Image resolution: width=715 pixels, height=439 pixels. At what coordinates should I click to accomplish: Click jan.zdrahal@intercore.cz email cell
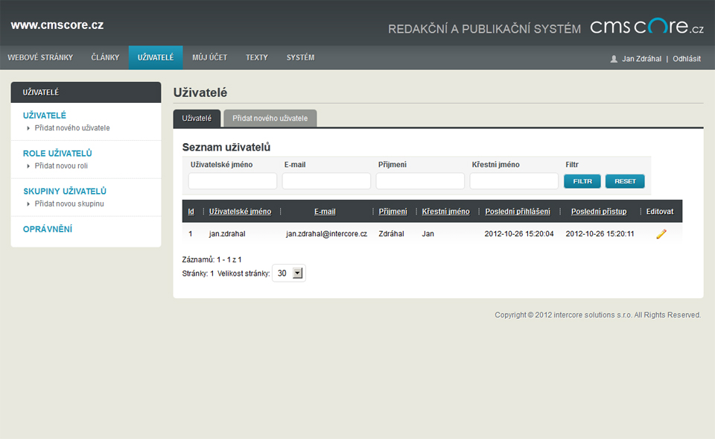tap(326, 233)
